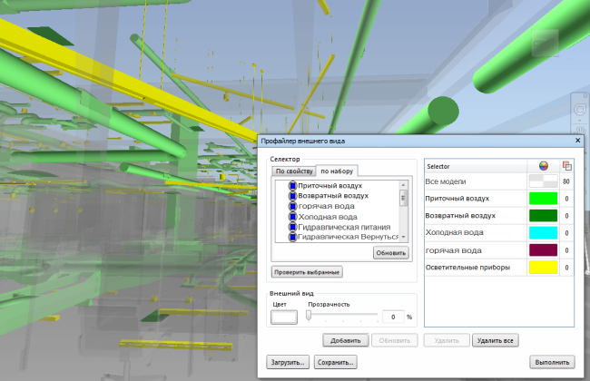Click the color wheel column header icon

pyautogui.click(x=543, y=166)
